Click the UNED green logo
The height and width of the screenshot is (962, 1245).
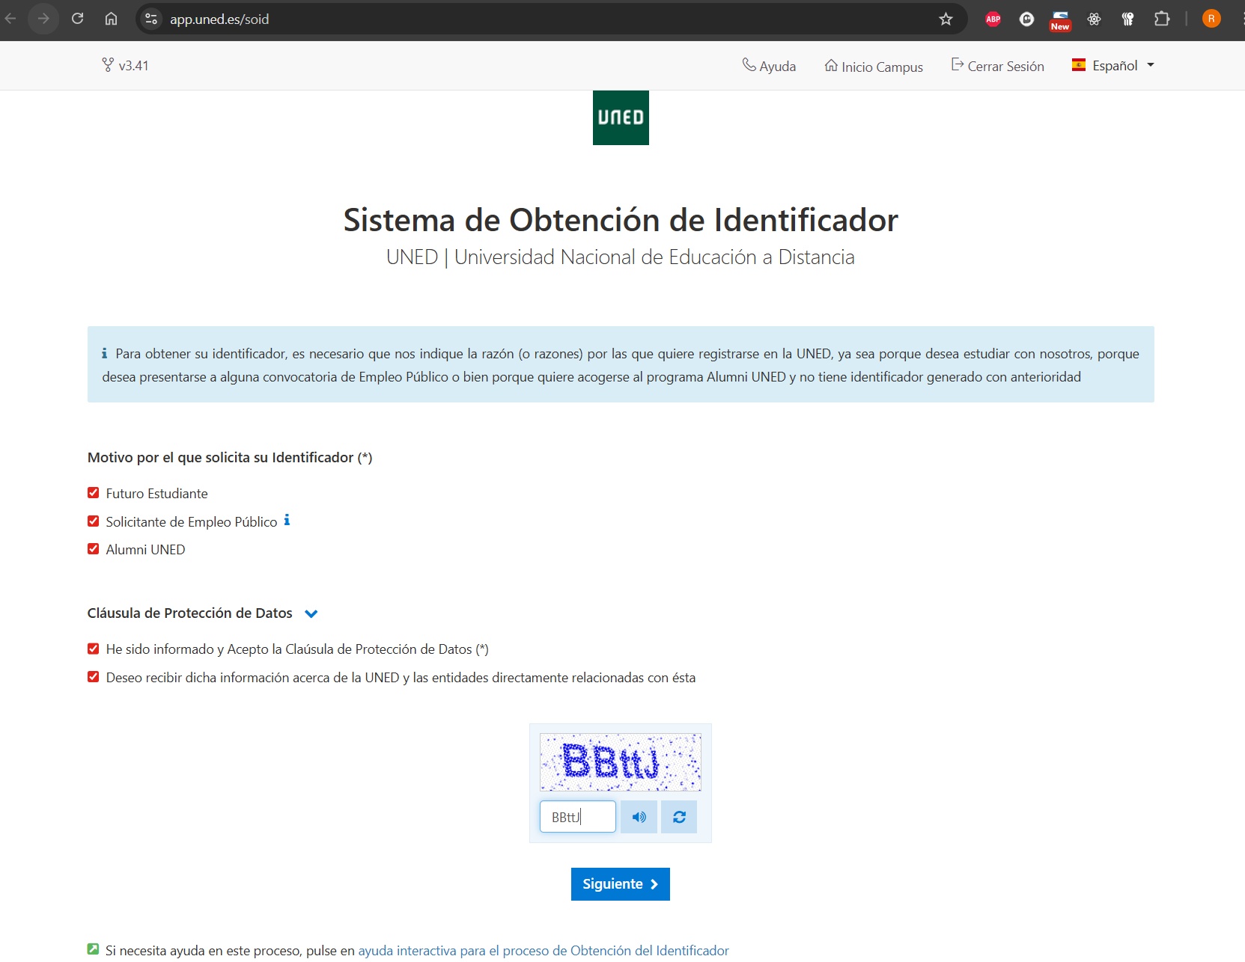(x=621, y=117)
